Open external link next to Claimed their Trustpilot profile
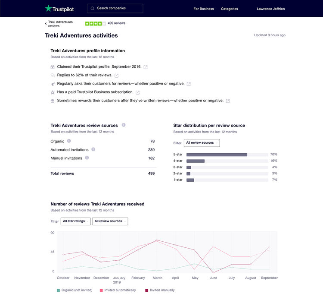 point(146,67)
